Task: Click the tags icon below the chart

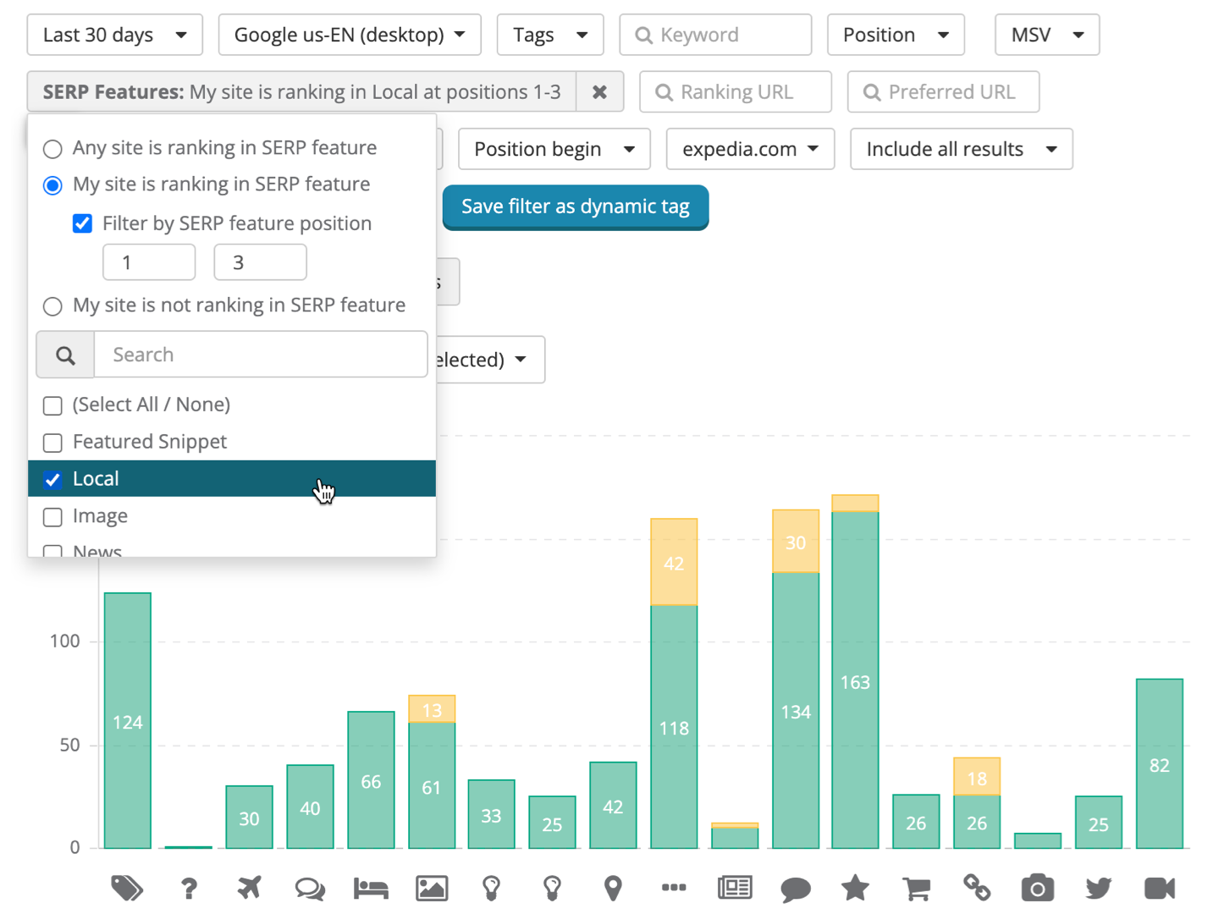Action: (x=127, y=888)
